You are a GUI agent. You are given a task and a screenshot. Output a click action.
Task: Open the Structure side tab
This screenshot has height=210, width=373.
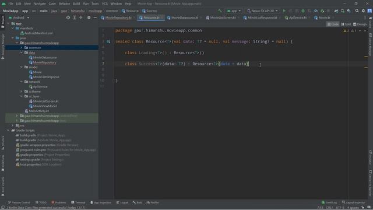[2, 142]
